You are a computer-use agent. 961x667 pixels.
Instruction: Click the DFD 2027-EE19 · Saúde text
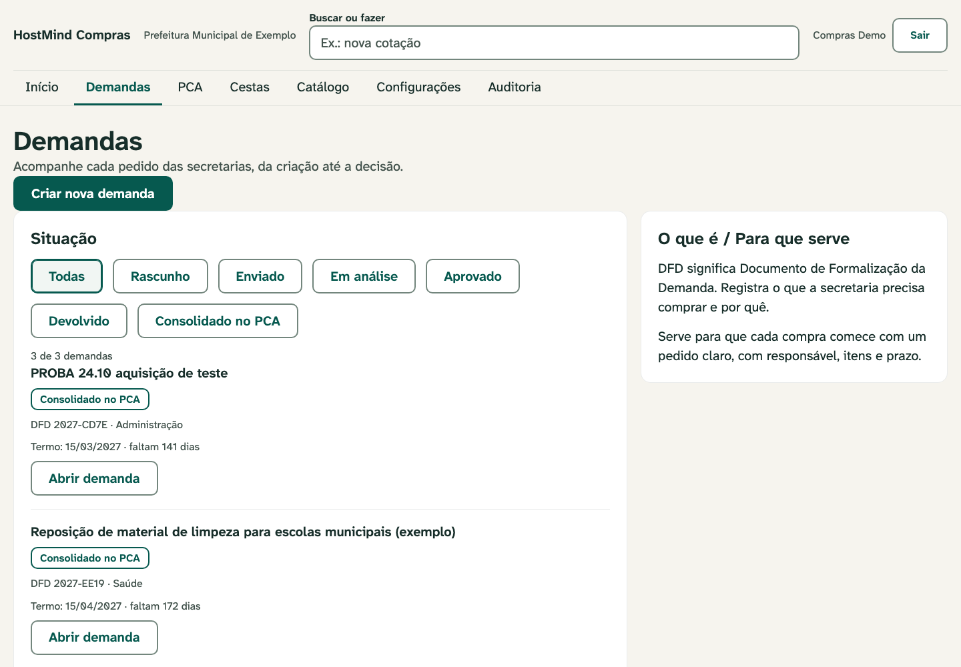click(87, 584)
